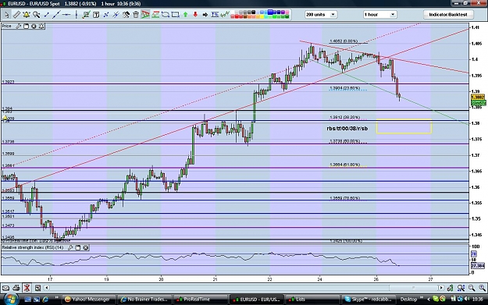Screen dimensions: 488x305
Task: Select the ruler measurement tool
Action: coord(16,14)
